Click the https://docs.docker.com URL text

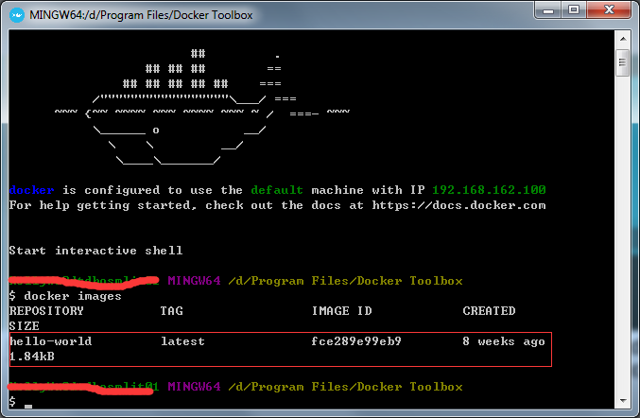click(x=458, y=205)
